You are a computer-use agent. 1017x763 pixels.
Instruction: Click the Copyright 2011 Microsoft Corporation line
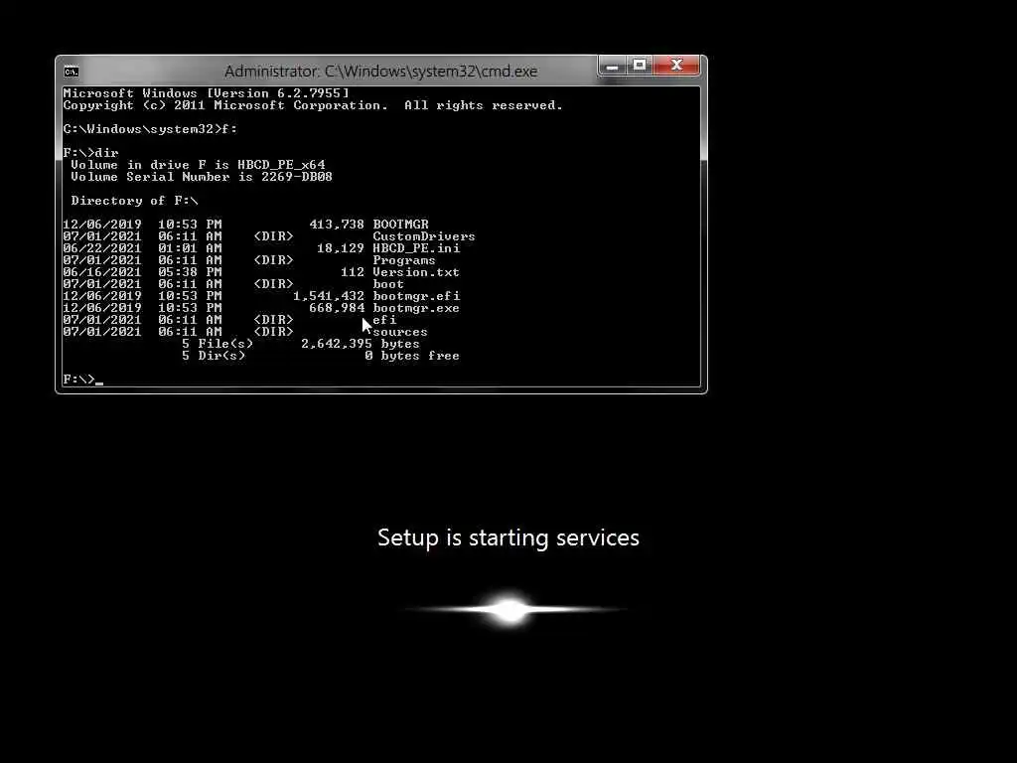pyautogui.click(x=313, y=105)
